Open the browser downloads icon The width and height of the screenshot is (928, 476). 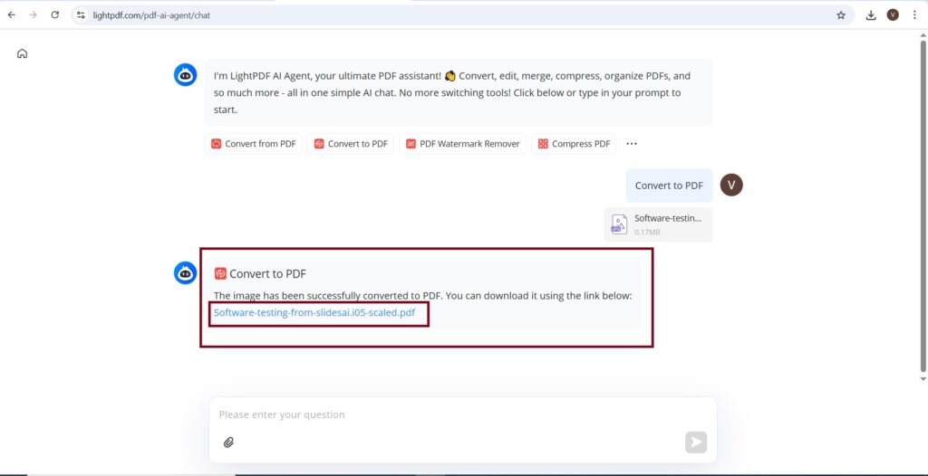point(871,15)
